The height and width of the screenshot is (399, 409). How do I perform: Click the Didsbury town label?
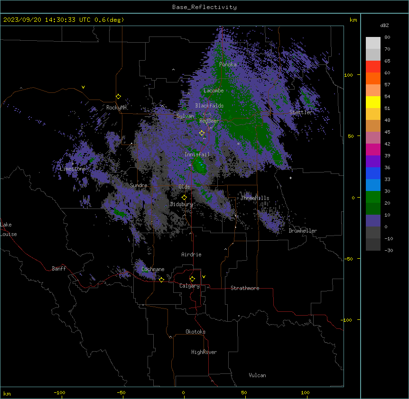pyautogui.click(x=182, y=204)
